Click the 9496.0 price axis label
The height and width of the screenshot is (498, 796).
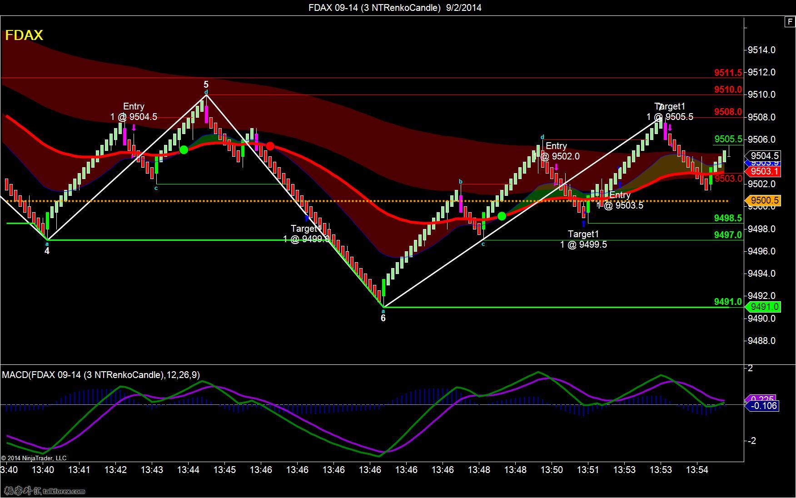(761, 251)
